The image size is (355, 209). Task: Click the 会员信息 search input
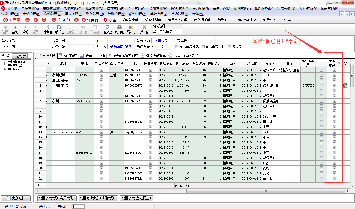pyautogui.click(x=33, y=40)
